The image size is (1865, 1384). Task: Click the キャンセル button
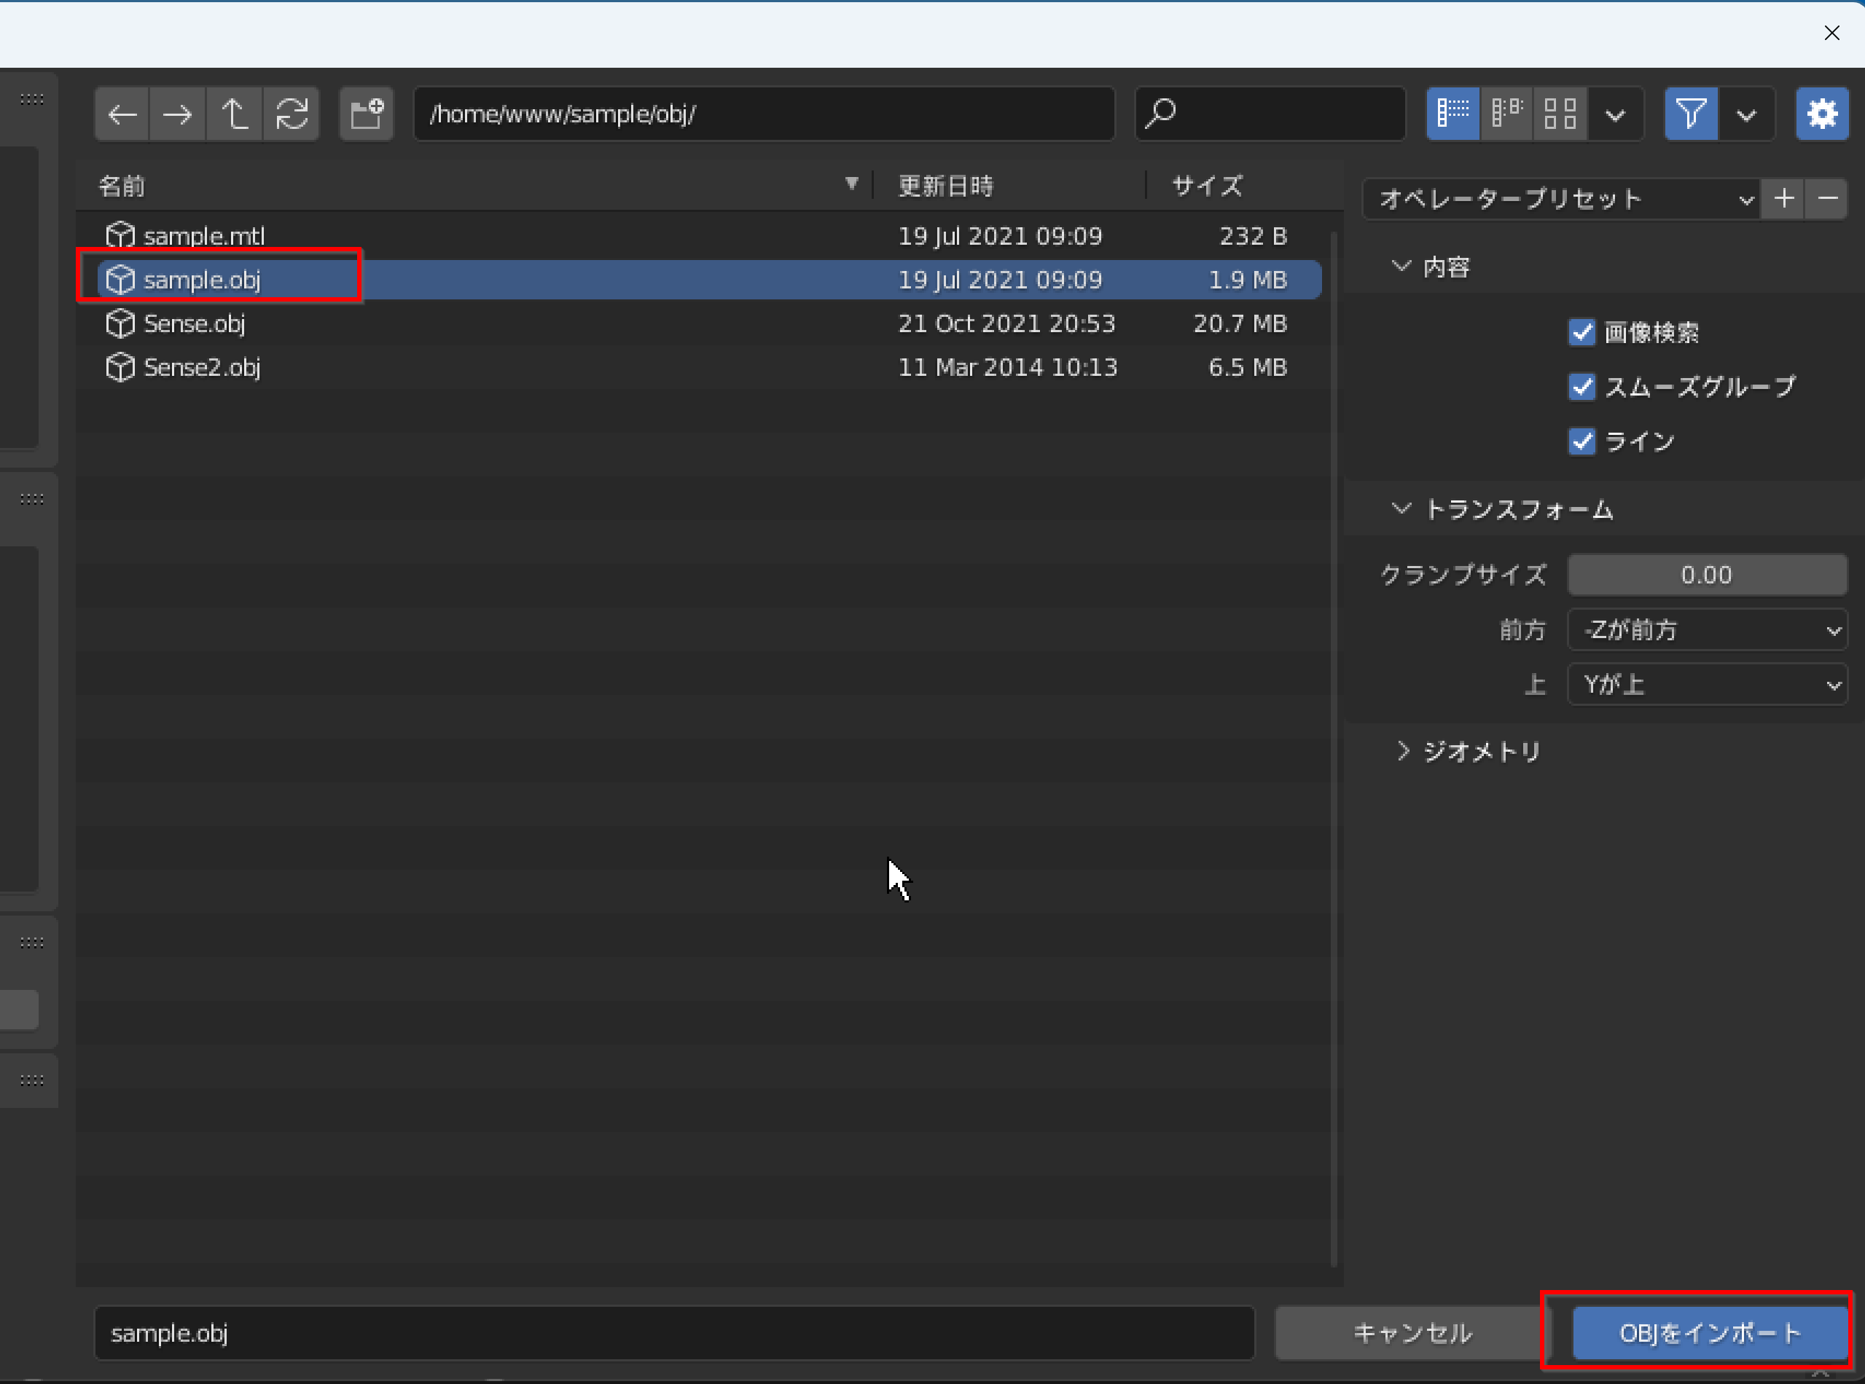click(1412, 1333)
